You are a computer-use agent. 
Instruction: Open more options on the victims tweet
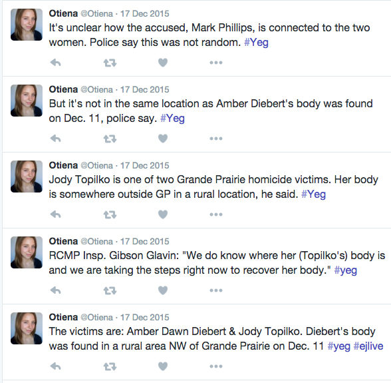pyautogui.click(x=216, y=366)
